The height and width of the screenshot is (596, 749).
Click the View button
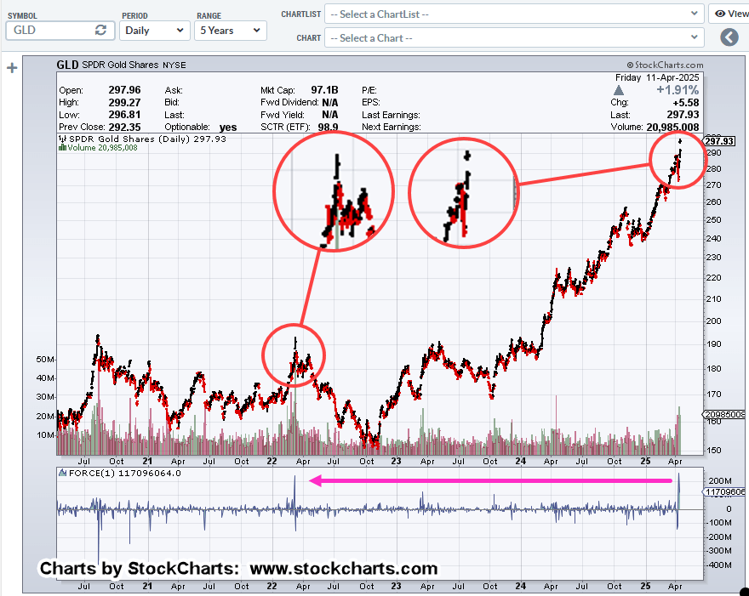pos(731,14)
